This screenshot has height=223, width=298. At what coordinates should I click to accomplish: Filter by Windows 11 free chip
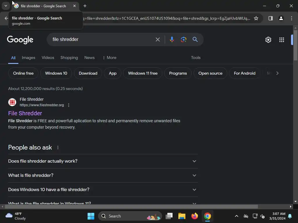click(143, 73)
